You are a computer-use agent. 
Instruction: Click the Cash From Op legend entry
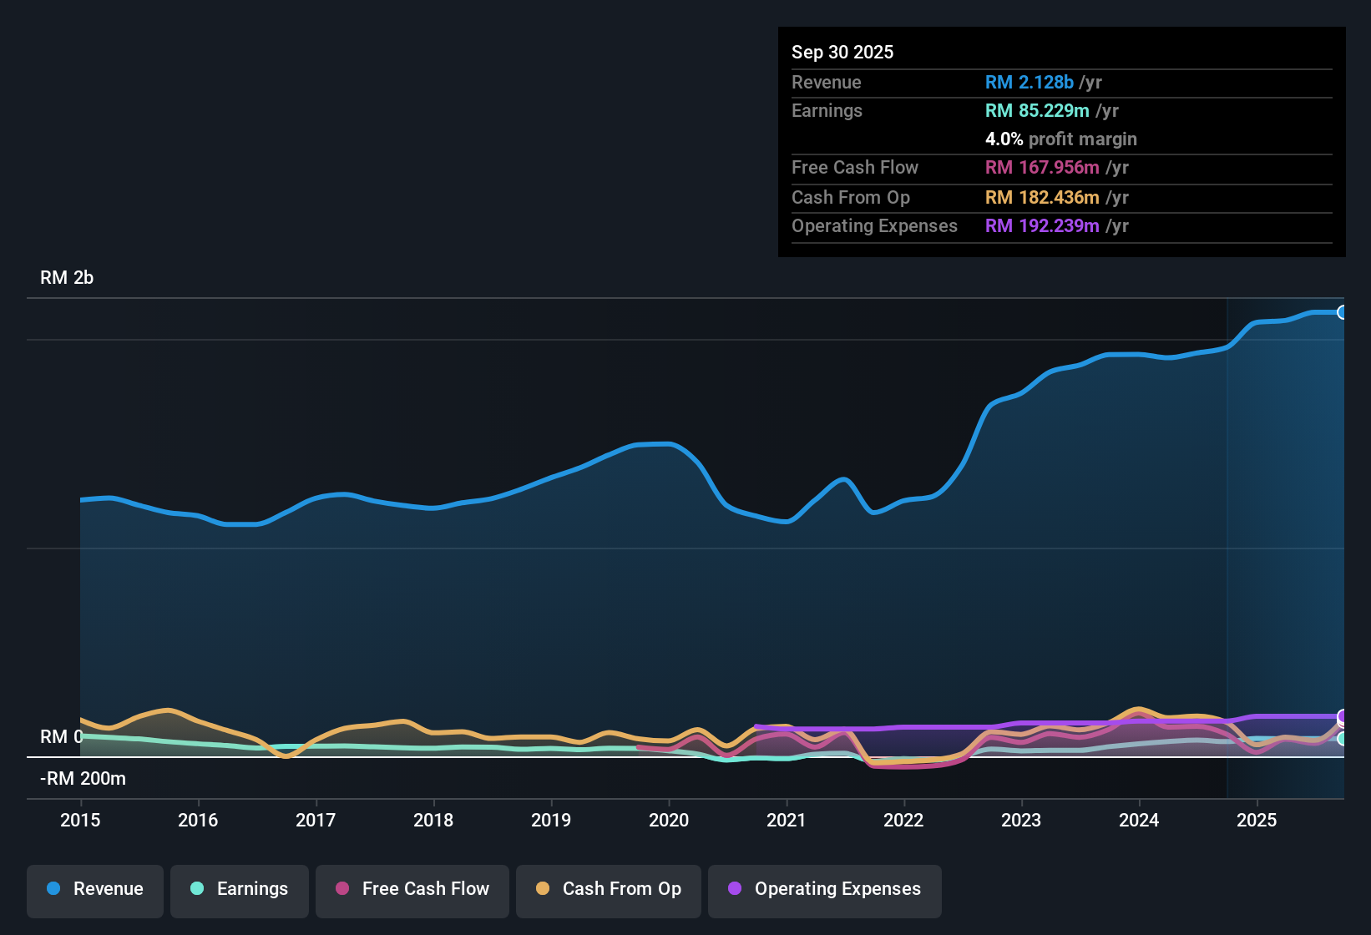(608, 889)
